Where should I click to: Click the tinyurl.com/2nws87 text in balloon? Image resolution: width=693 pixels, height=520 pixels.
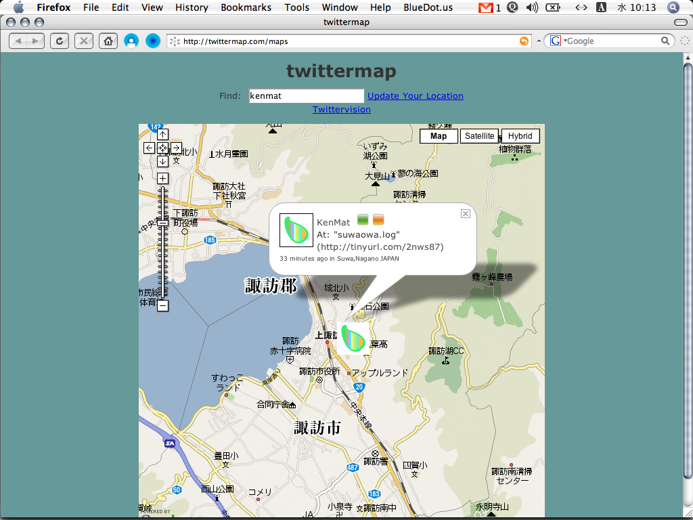pyautogui.click(x=380, y=246)
